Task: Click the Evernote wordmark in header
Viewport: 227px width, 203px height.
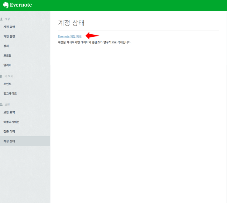Action: 21,5
